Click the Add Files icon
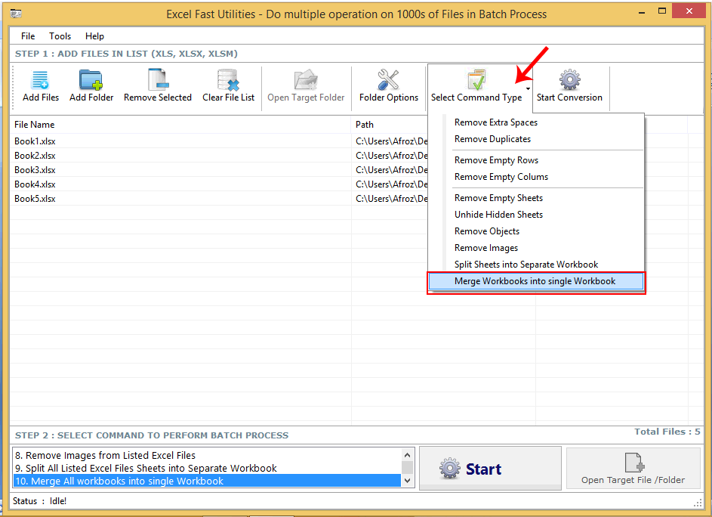The height and width of the screenshot is (517, 712). pos(39,79)
